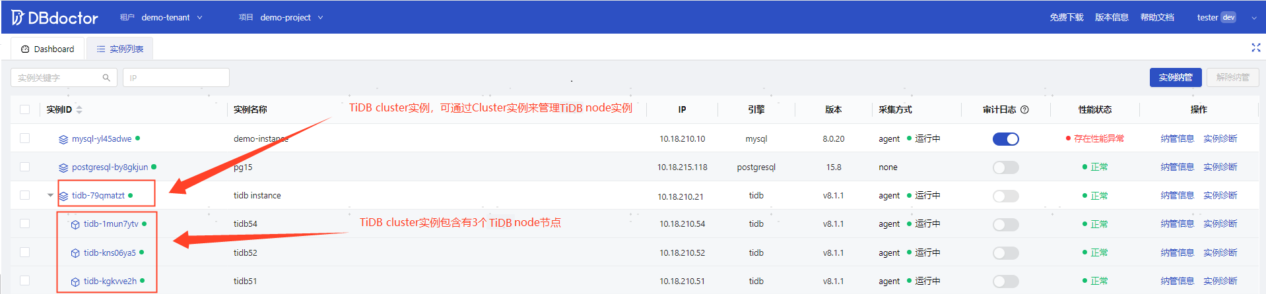Screen dimensions: 1266x294
Task: Click the list icon on 实例列表 tab
Action: (101, 49)
